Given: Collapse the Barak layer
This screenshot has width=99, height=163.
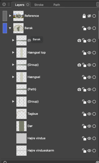Looking at the screenshot, I should [x=10, y=28].
